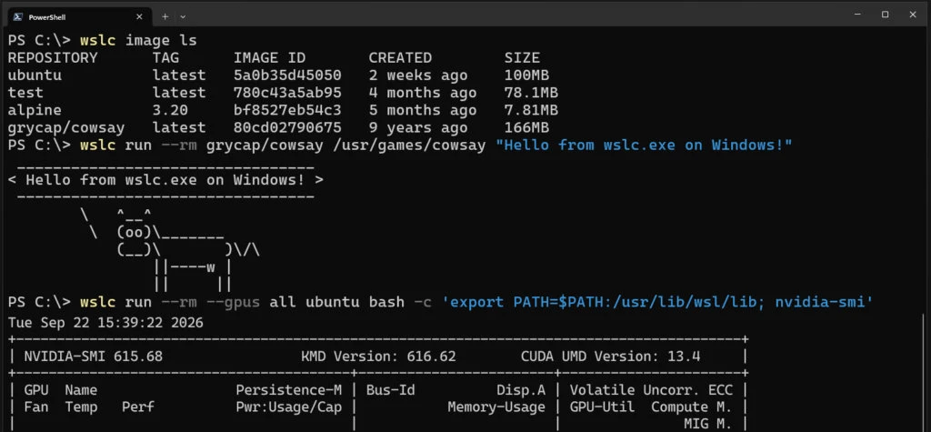Click the size value '166MB'
Viewport: 931px width, 432px height.
click(x=526, y=127)
